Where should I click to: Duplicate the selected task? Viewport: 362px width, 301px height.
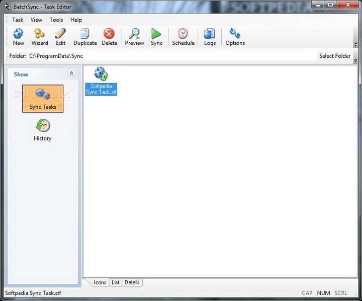pyautogui.click(x=85, y=37)
